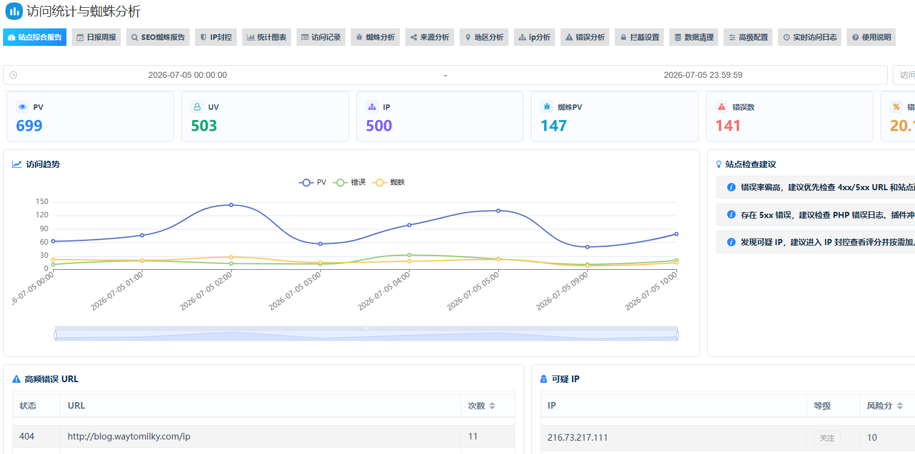The image size is (915, 454).
Task: Click the clock icon in date range field
Action: pos(13,75)
